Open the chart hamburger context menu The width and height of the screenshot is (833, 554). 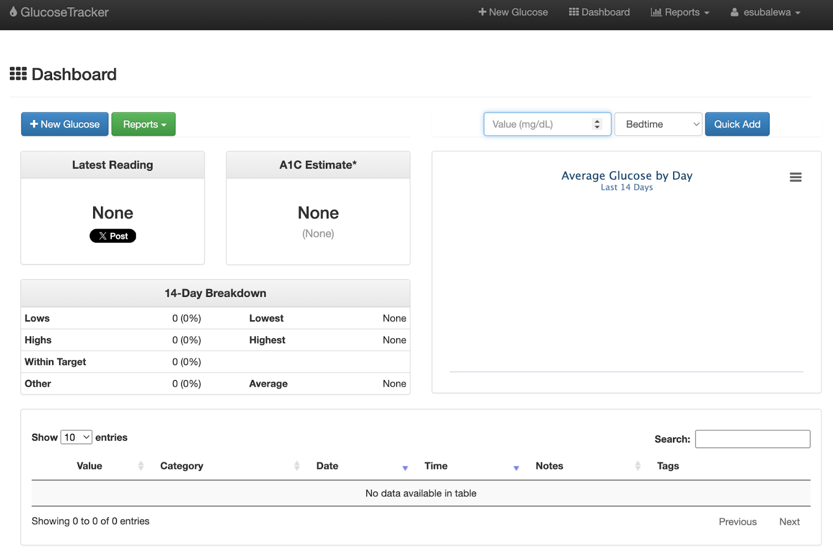click(795, 178)
